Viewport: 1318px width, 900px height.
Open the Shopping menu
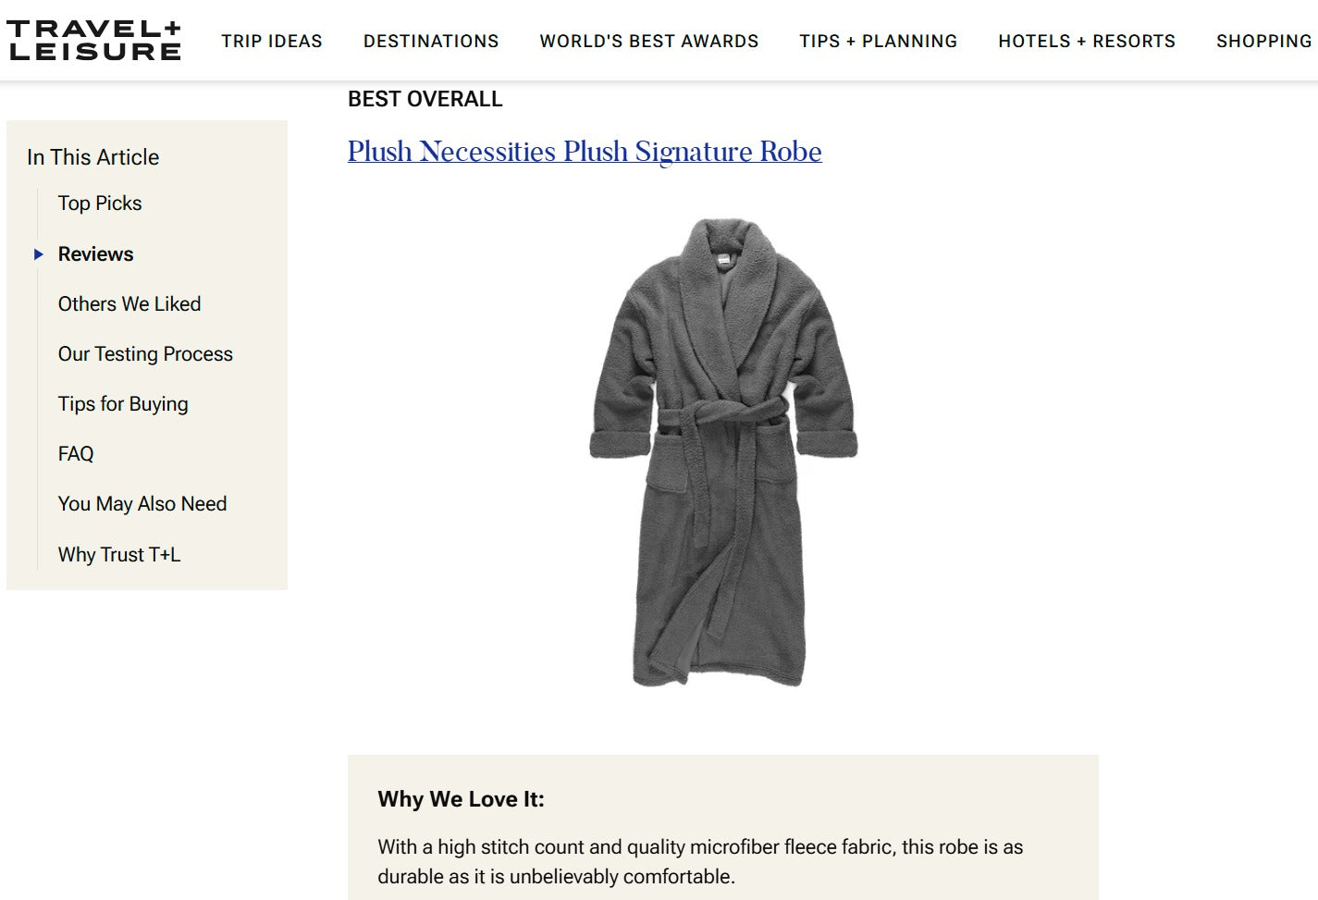point(1263,42)
